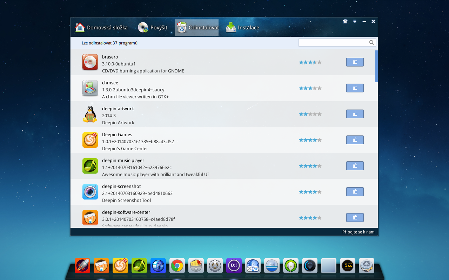Open the brasero CD/DVD app icon
Viewport: 449px width, 280px height.
tap(90, 62)
